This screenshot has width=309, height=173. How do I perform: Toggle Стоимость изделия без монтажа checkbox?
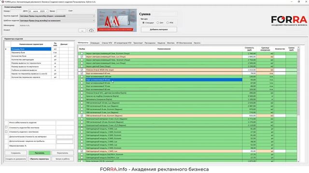[x=6, y=127]
